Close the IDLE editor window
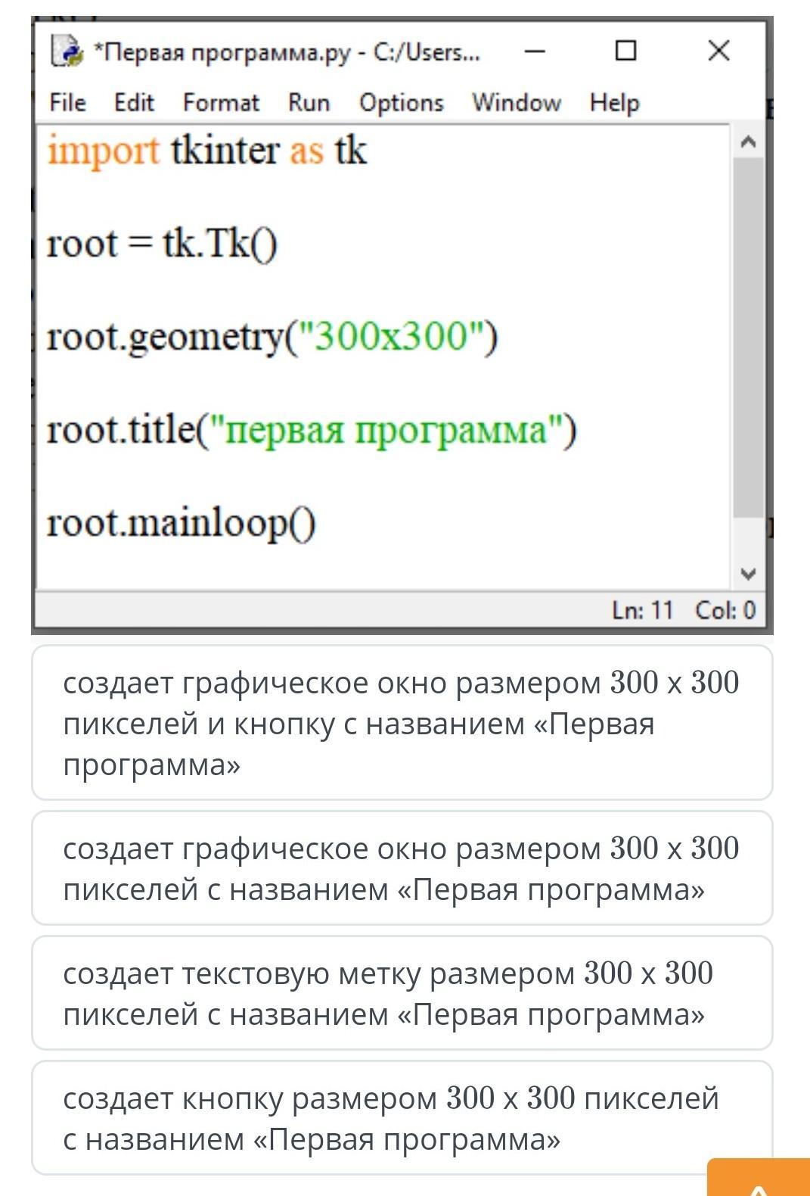Viewport: 810px width, 1196px height. coord(718,51)
